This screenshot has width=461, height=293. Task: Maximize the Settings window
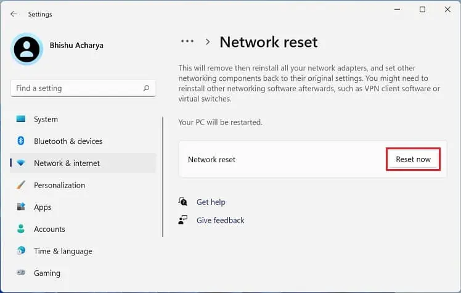coord(422,9)
